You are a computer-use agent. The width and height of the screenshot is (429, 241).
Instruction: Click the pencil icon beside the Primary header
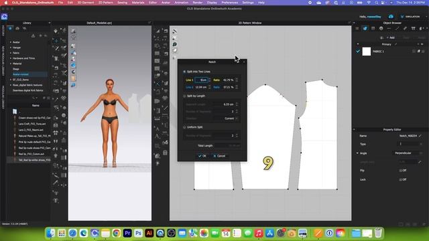click(x=395, y=44)
